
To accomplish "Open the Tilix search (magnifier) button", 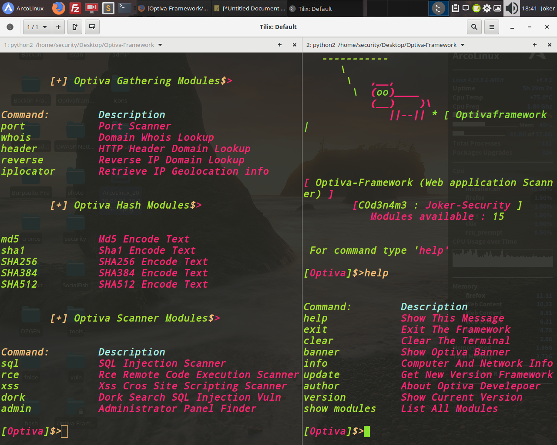I will (474, 27).
